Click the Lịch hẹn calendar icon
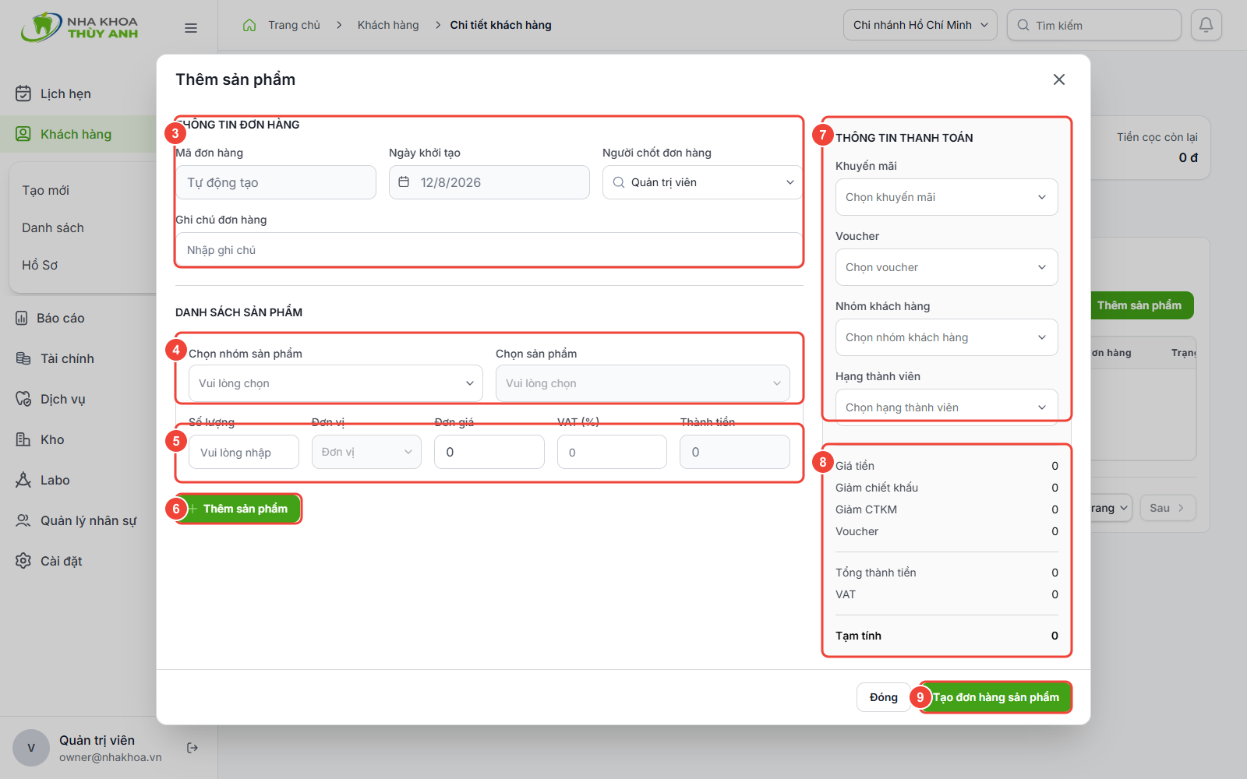 23,93
